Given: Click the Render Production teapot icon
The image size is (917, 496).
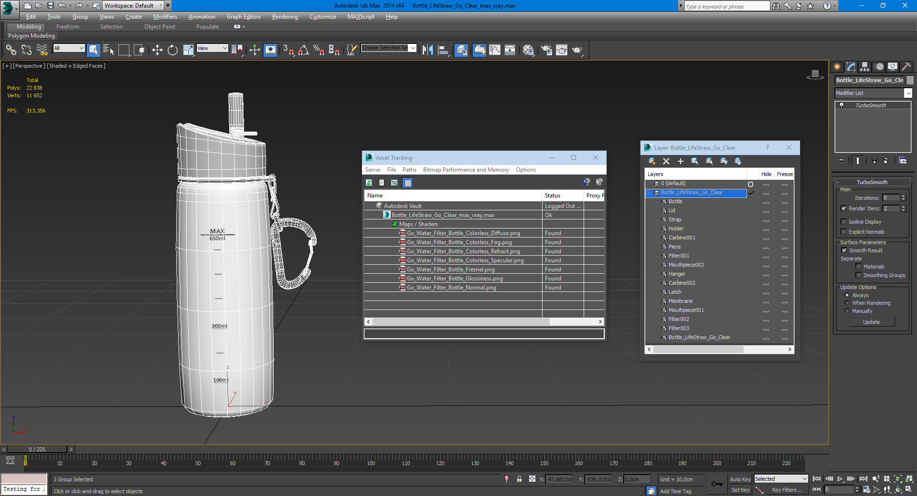Looking at the screenshot, I should [x=577, y=50].
